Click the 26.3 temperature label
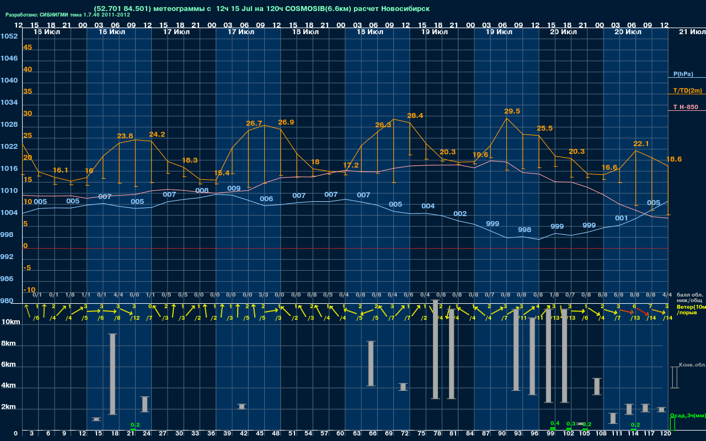The image size is (706, 441). click(x=383, y=125)
